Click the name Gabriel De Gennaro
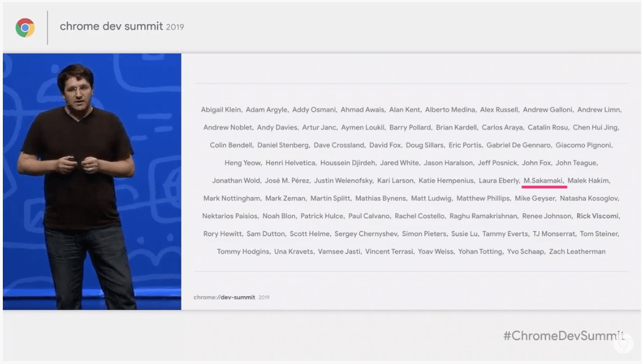 [519, 145]
